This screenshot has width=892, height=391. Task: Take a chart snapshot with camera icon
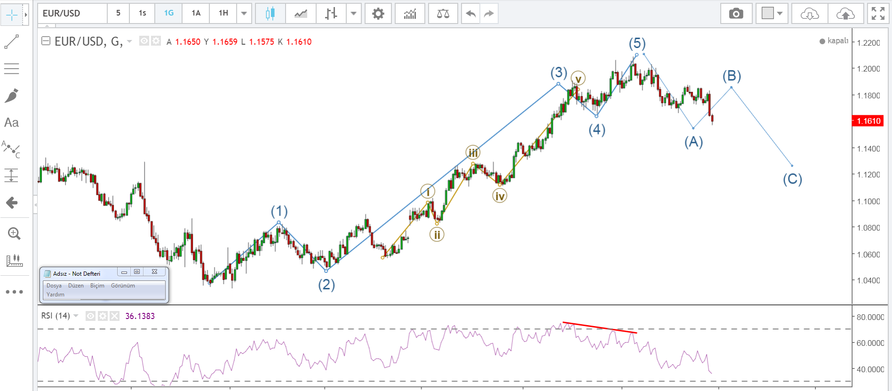(736, 14)
